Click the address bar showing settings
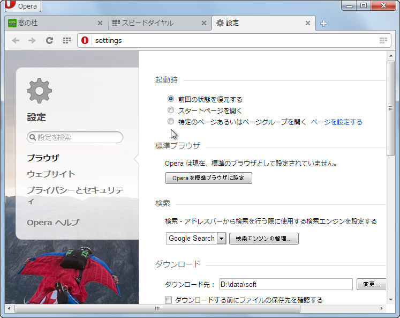This screenshot has width=400, height=318. click(235, 40)
